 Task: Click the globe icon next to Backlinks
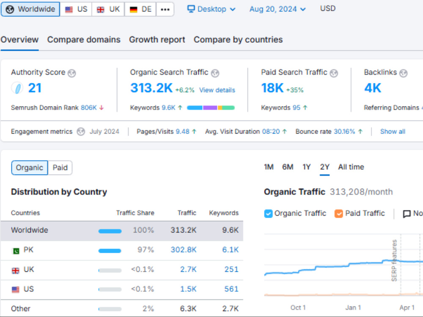[403, 73]
